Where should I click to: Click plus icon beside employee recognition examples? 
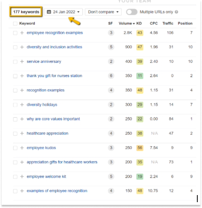coord(22,33)
